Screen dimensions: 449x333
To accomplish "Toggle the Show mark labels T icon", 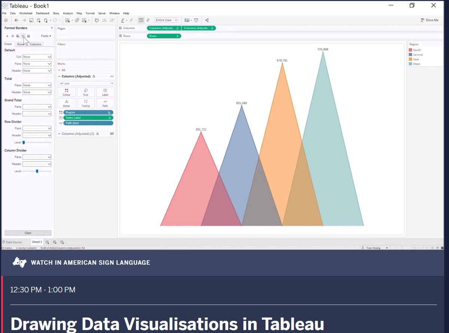I will coord(141,20).
